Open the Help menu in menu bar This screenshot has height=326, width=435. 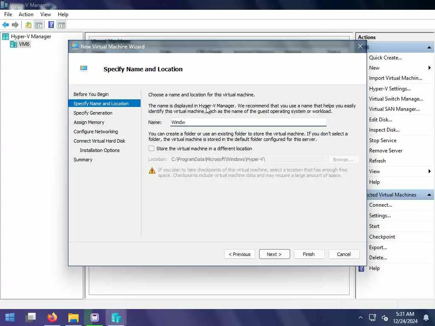point(63,14)
